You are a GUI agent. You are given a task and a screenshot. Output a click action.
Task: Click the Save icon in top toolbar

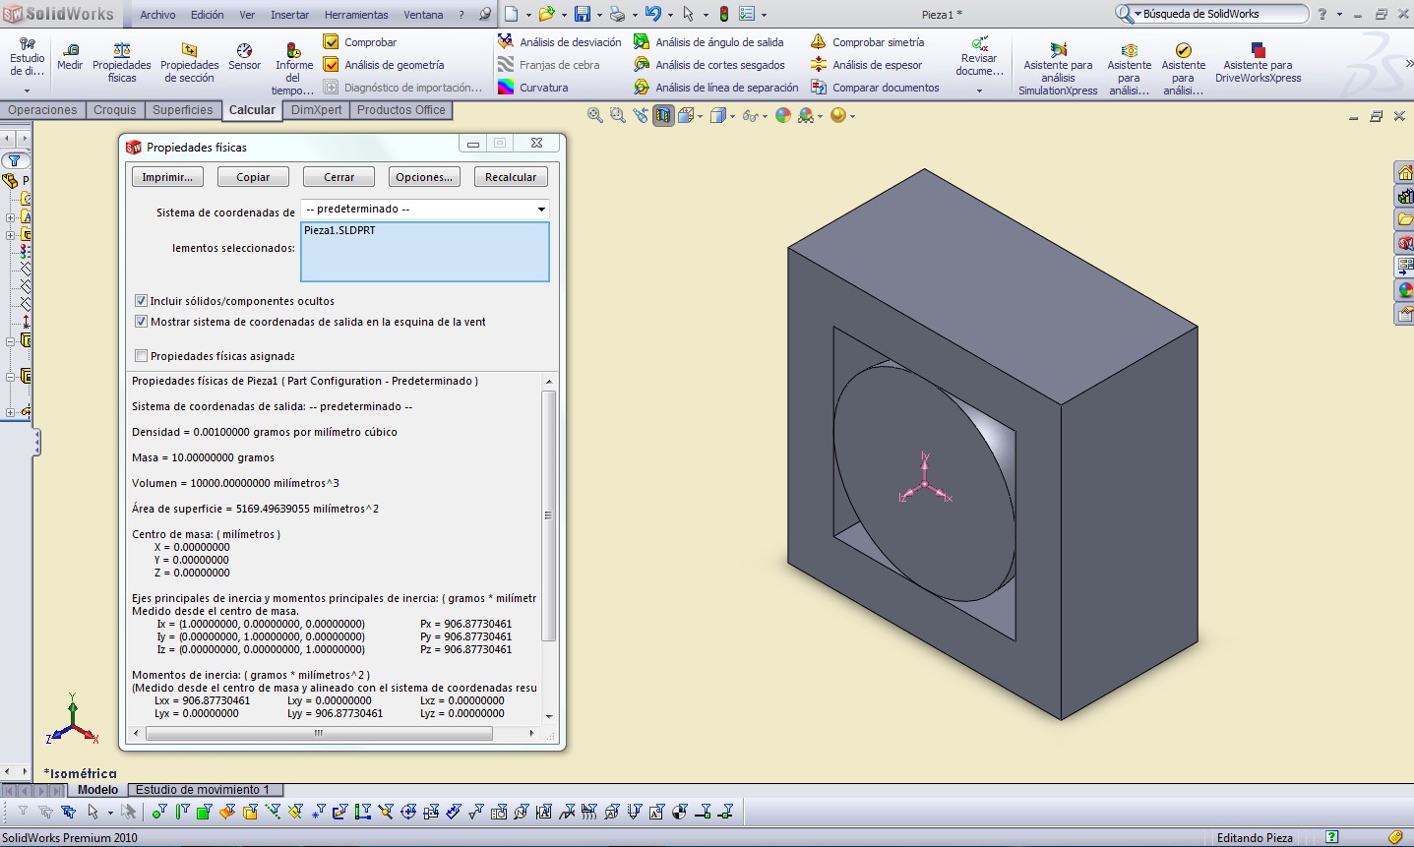point(582,14)
